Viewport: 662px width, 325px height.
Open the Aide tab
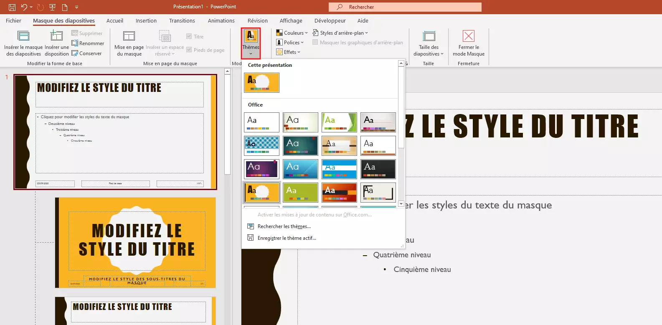click(363, 20)
